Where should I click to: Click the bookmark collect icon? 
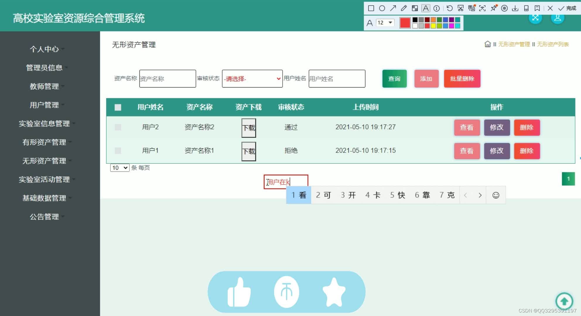[x=537, y=8]
